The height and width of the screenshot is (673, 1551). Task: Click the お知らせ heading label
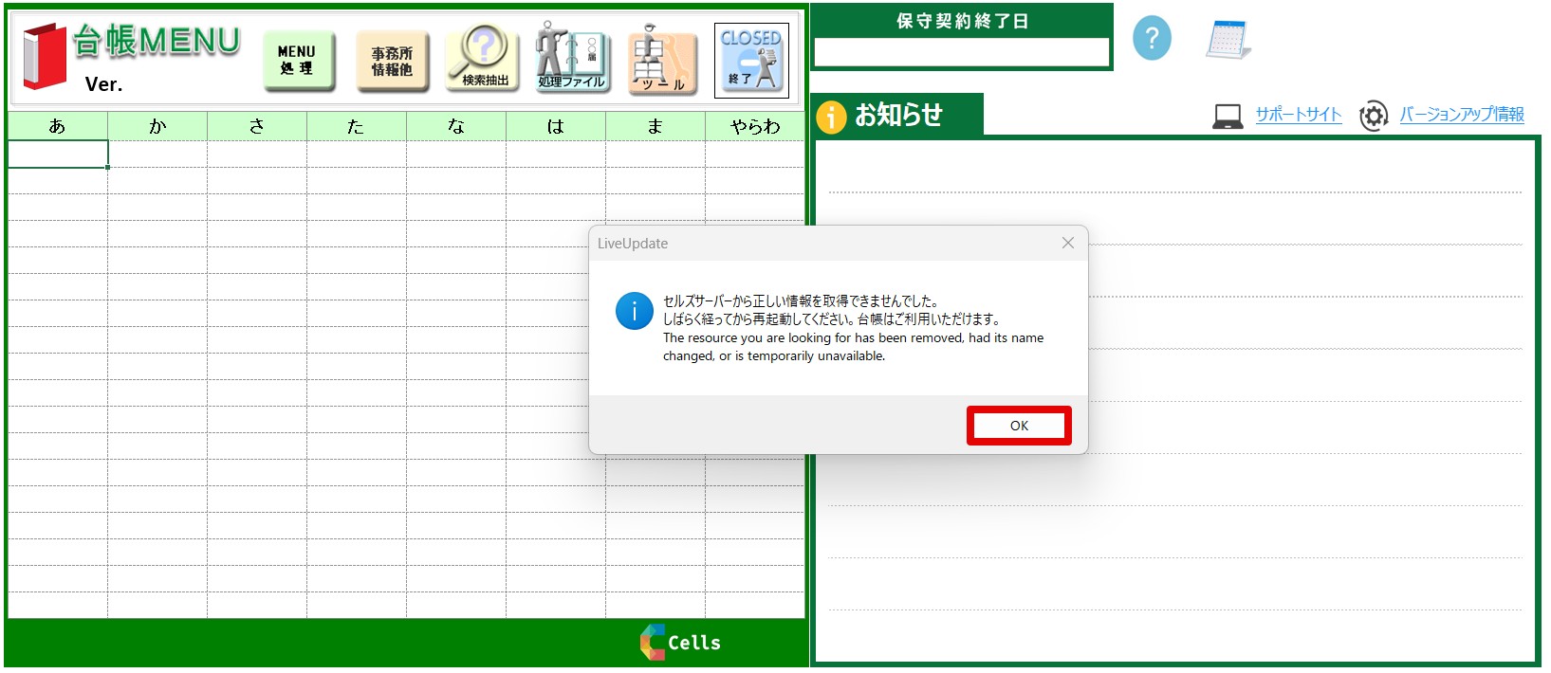898,116
